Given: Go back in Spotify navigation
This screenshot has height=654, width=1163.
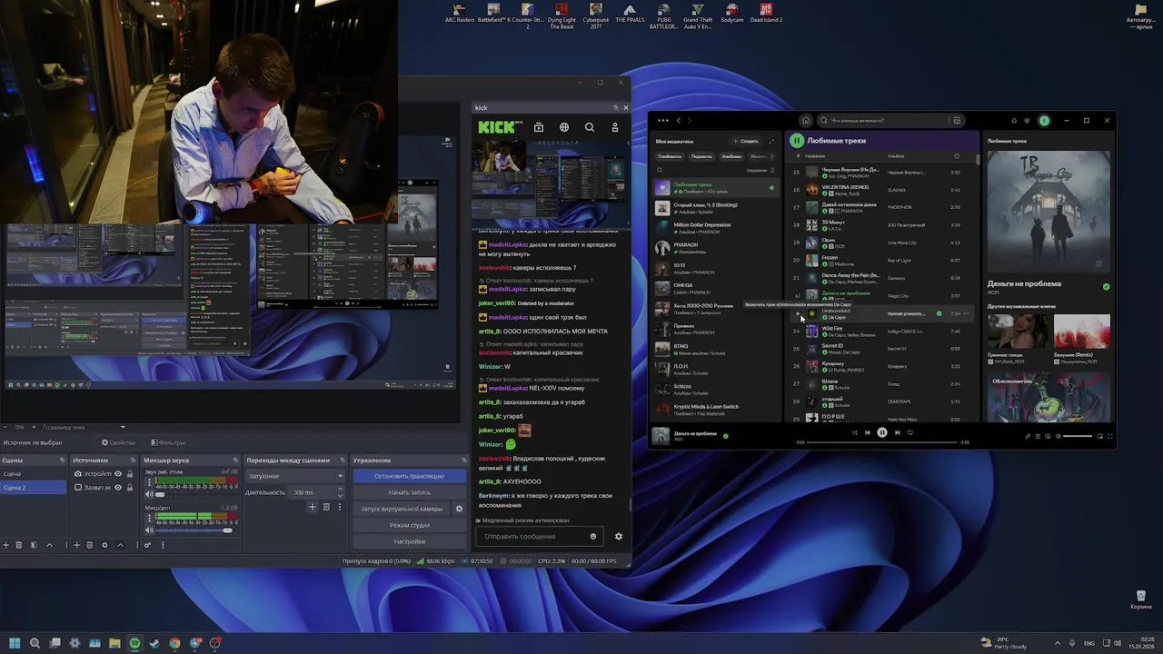Looking at the screenshot, I should pyautogui.click(x=678, y=120).
